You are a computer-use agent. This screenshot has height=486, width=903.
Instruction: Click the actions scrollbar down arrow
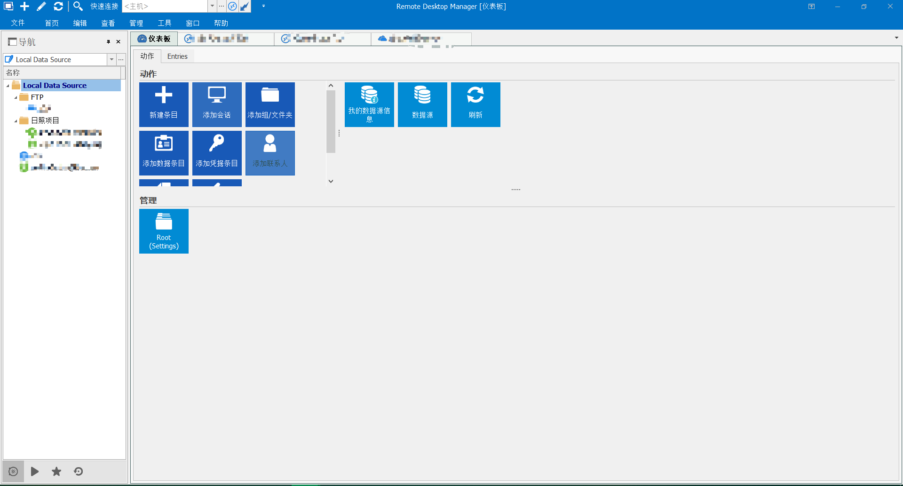[x=331, y=181]
